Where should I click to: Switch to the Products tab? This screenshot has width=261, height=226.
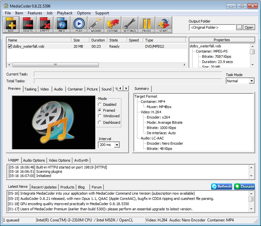tap(67, 187)
